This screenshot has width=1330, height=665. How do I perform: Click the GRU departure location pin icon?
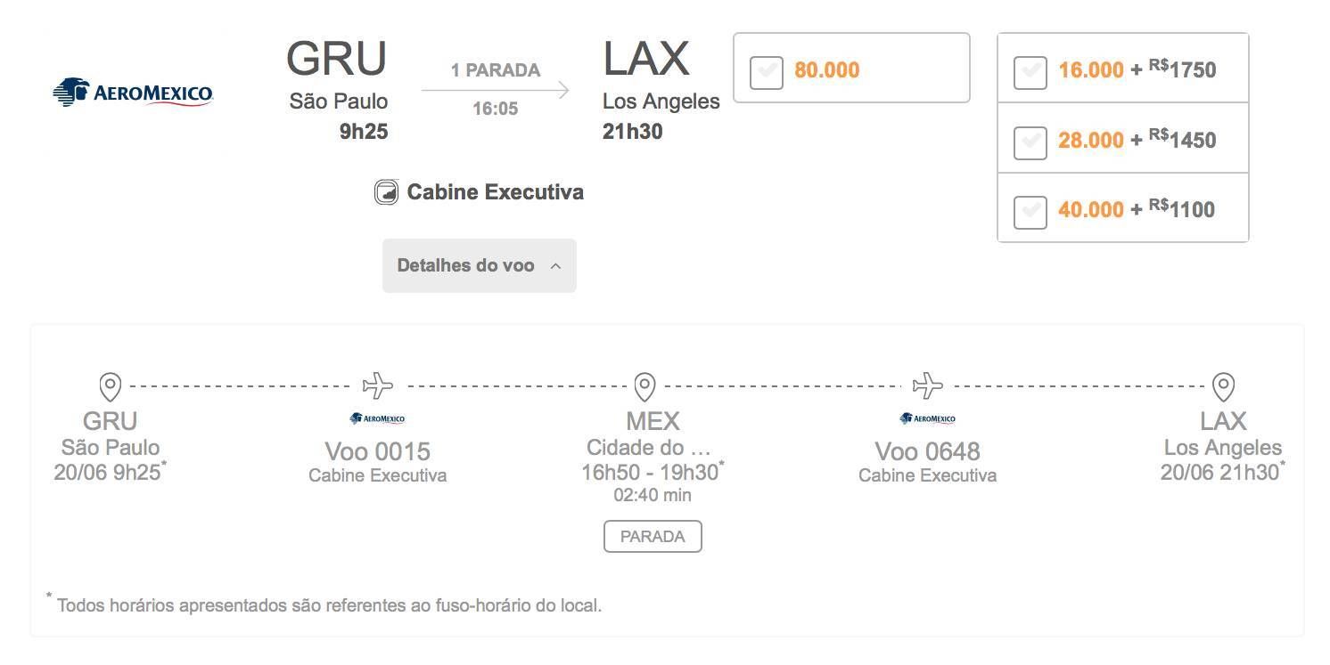pos(110,387)
